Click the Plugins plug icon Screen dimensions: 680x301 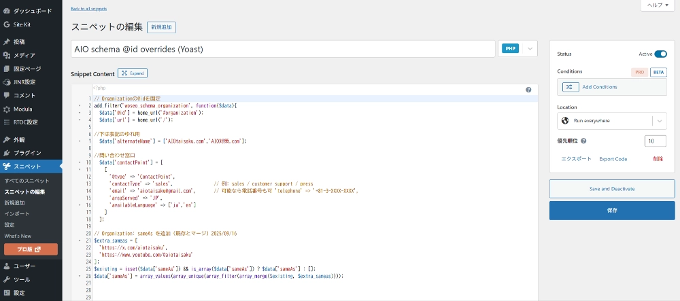pyautogui.click(x=7, y=153)
